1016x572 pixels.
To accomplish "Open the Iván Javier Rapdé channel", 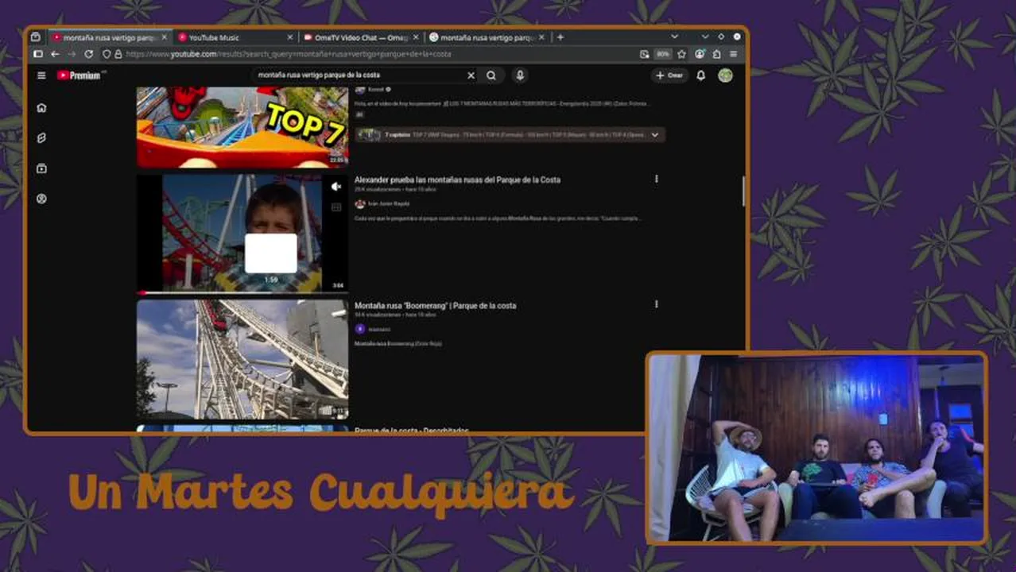I will tap(389, 203).
